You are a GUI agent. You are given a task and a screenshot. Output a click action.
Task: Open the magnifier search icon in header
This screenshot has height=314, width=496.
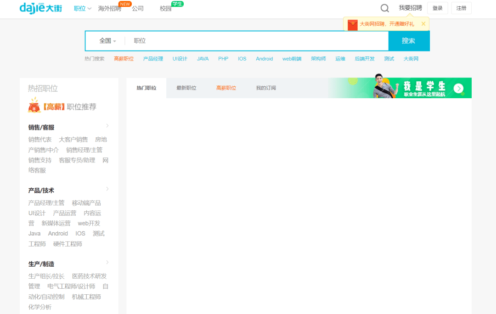point(385,8)
